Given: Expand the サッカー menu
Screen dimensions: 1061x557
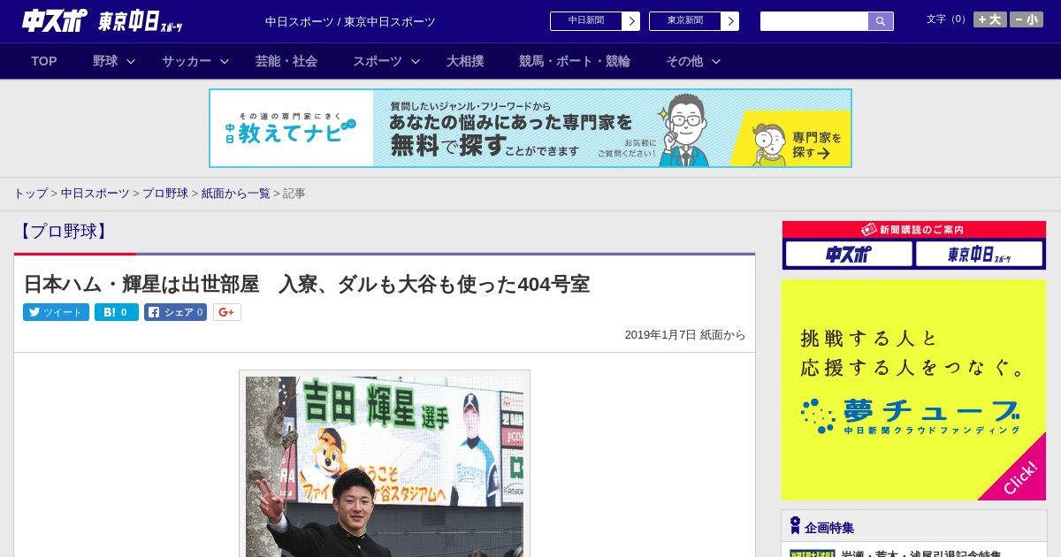Looking at the screenshot, I should tap(195, 61).
